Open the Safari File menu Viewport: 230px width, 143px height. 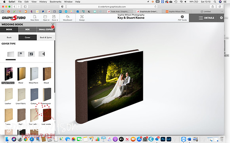coord(20,2)
